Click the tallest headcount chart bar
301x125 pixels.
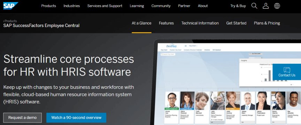point(270,76)
